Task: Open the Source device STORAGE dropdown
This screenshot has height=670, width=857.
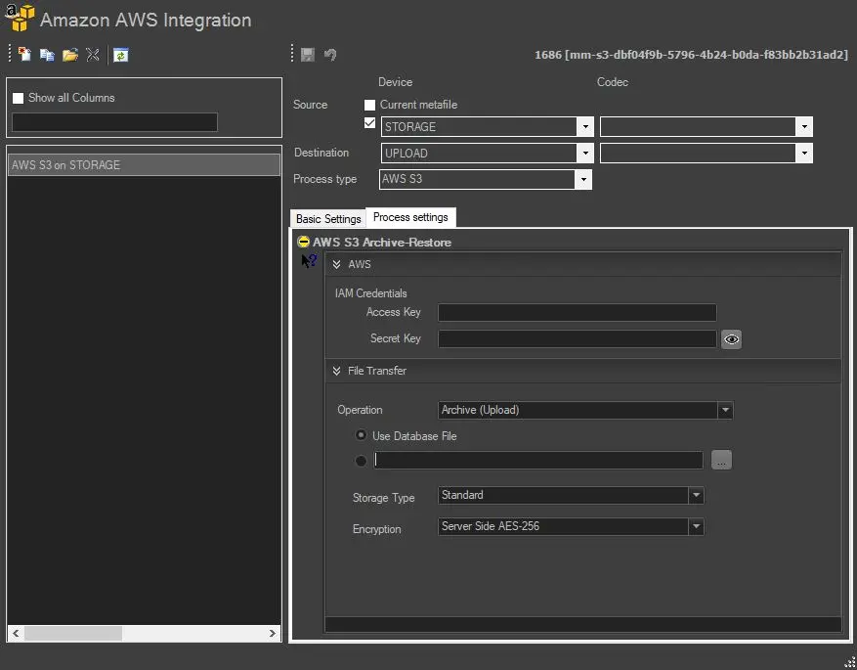Action: (x=584, y=127)
